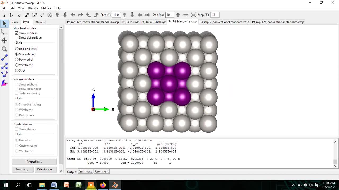
Task: Translate the structure to the left
Action: point(140,15)
